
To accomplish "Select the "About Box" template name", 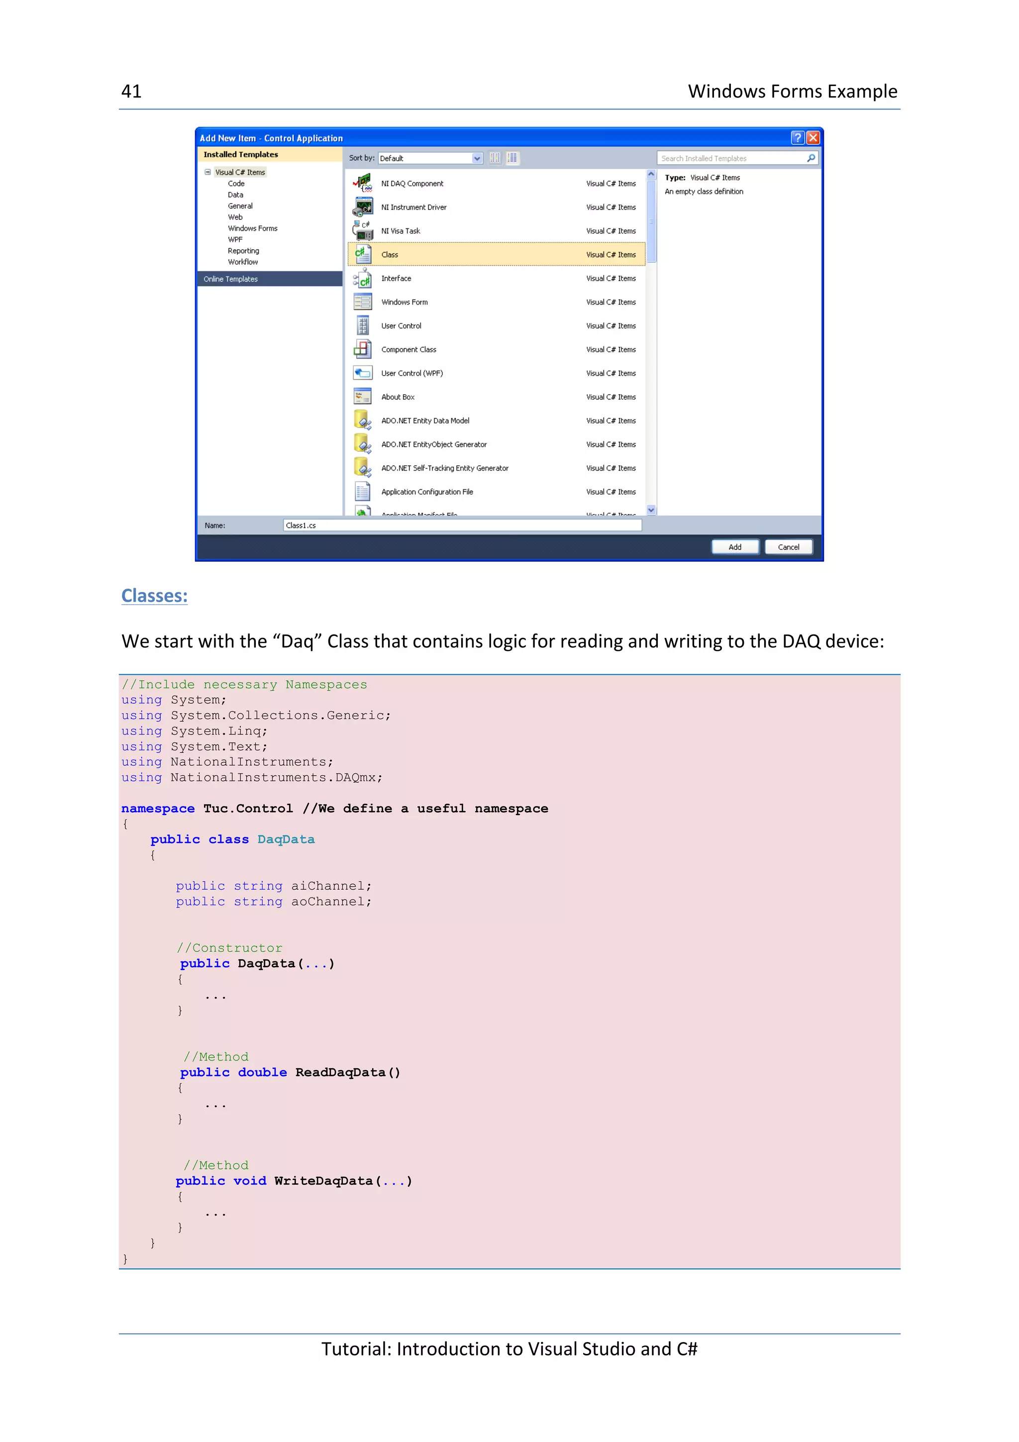I will point(398,397).
